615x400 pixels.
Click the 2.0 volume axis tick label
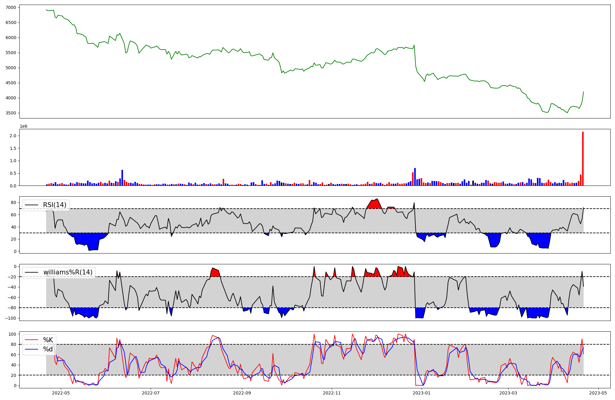(x=13, y=136)
